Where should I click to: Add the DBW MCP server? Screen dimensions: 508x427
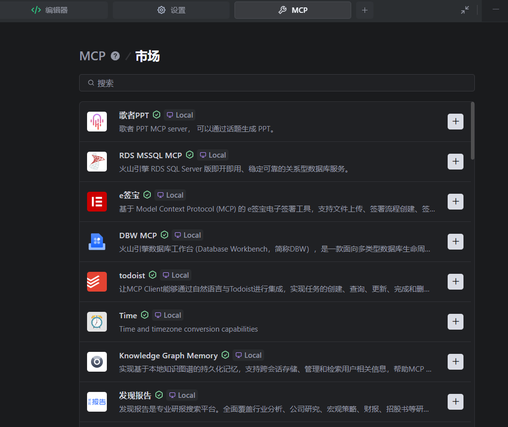coord(456,242)
